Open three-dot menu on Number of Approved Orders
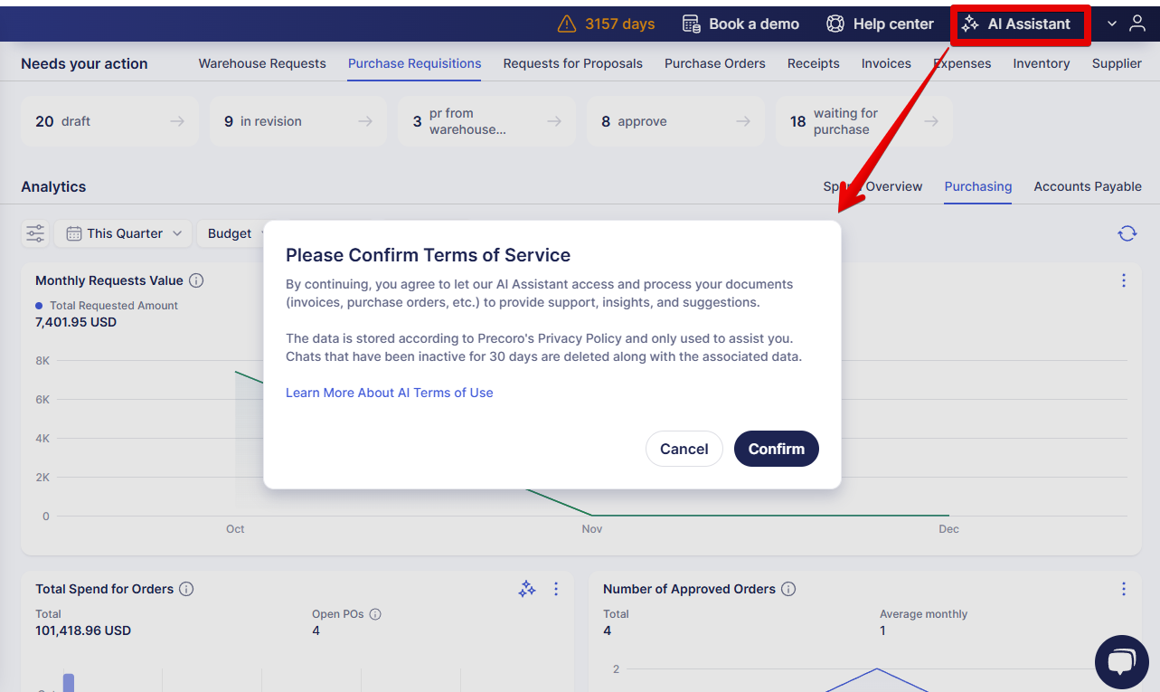The width and height of the screenshot is (1160, 692). point(1124,589)
